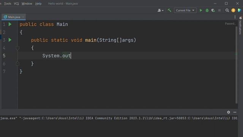
Task: Click the green Run button in toolbar
Action: [201, 10]
